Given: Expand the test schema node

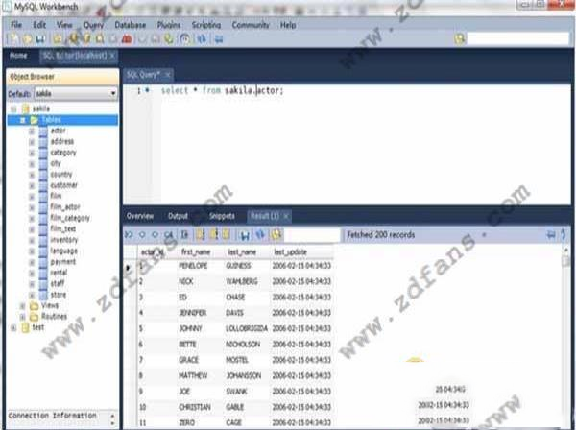Looking at the screenshot, I should [x=13, y=326].
